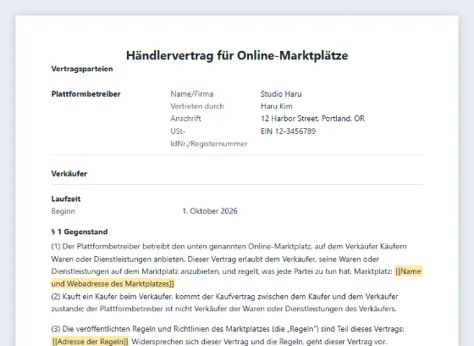Screen dimensions: 474x346
Task: Click the 'Anschrift' label
Action: pos(185,119)
